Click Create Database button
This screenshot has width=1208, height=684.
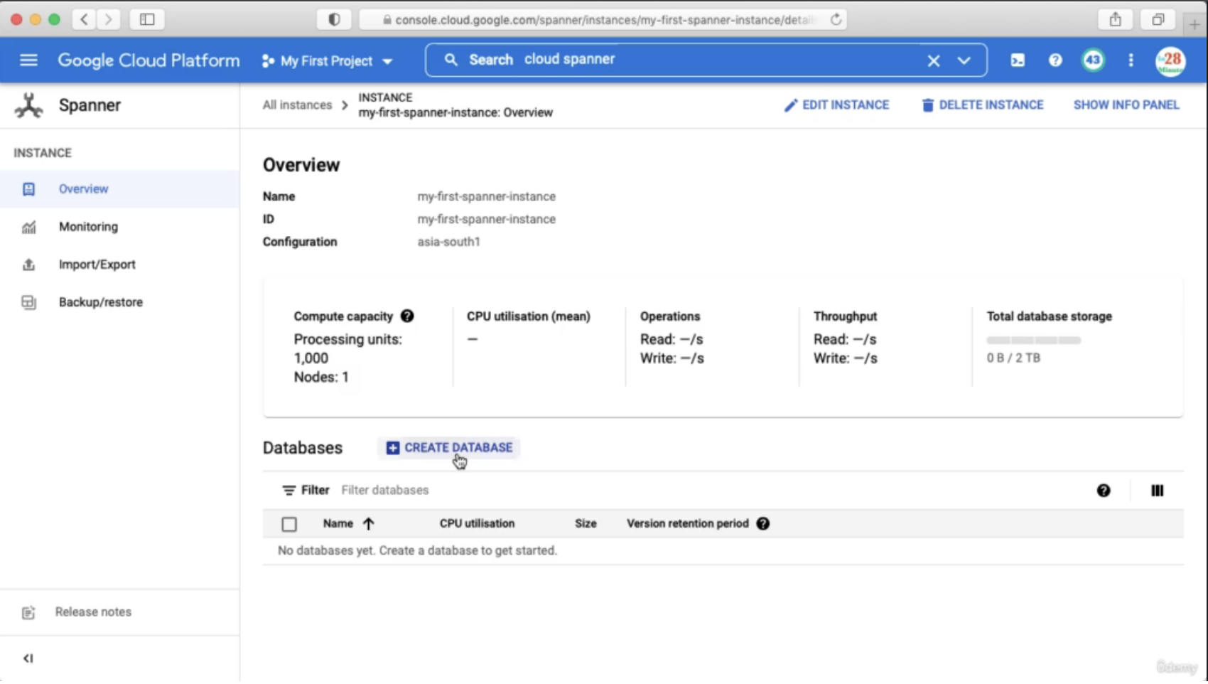click(x=448, y=448)
